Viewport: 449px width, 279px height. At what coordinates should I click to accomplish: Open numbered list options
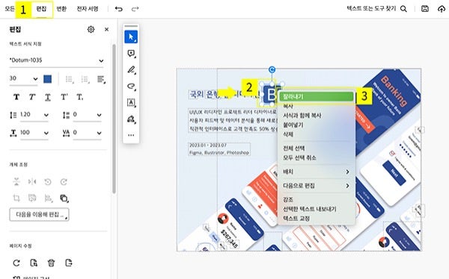click(85, 79)
